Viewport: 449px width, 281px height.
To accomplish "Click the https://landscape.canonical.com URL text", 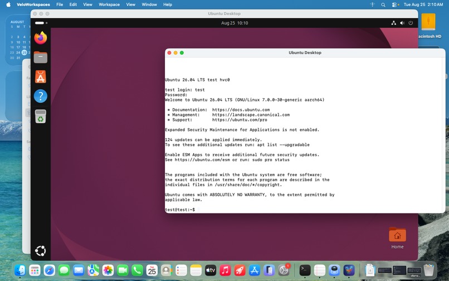I will pyautogui.click(x=251, y=115).
